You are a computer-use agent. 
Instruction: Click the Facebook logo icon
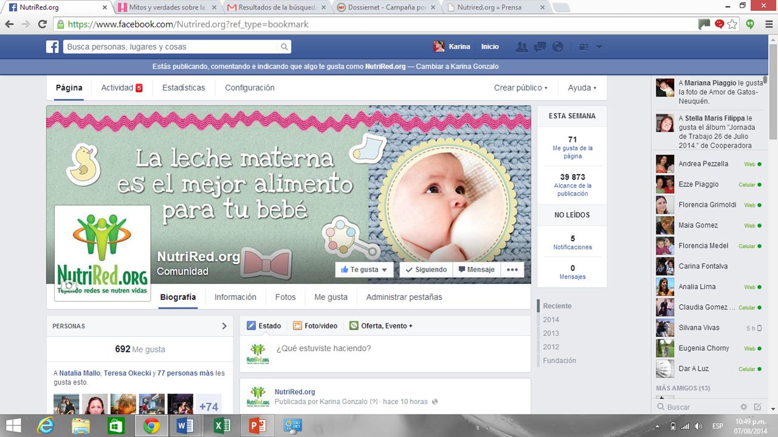tap(52, 47)
